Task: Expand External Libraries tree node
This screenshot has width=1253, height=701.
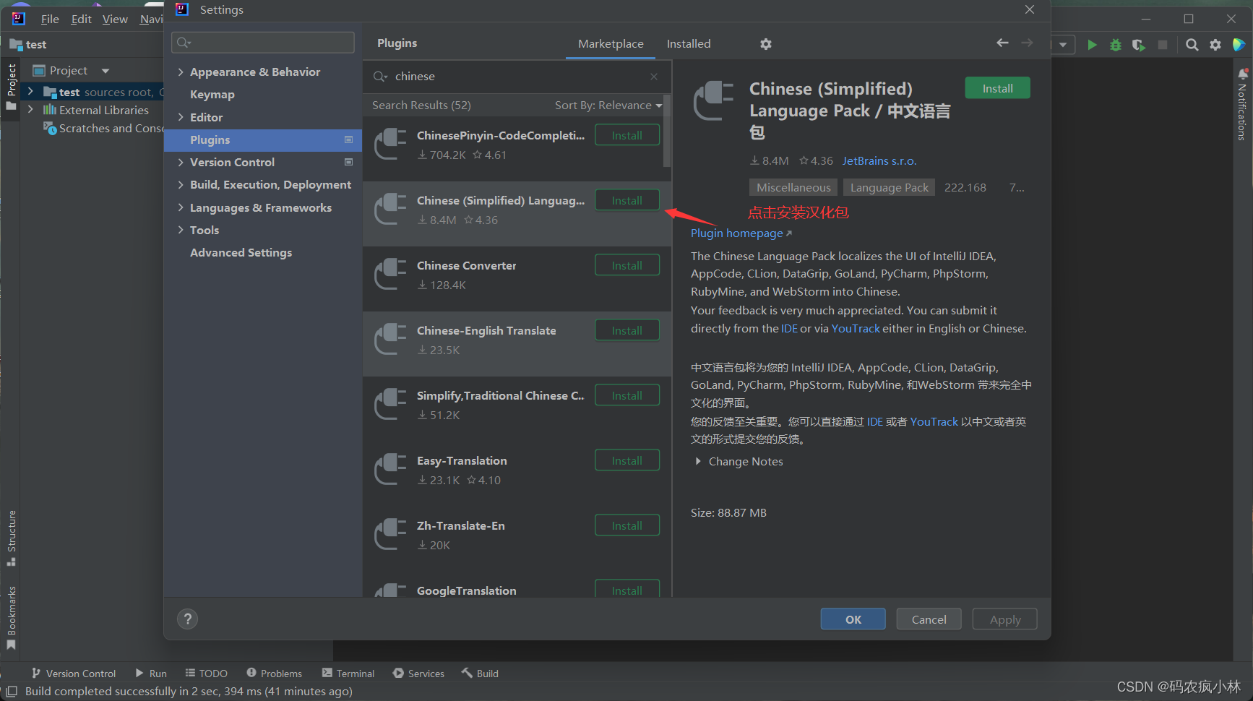Action: (30, 110)
